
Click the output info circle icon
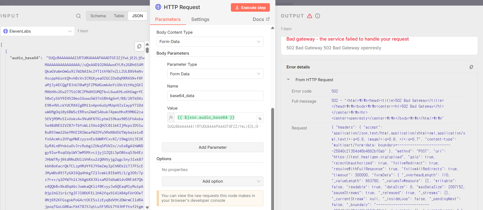tap(318, 16)
